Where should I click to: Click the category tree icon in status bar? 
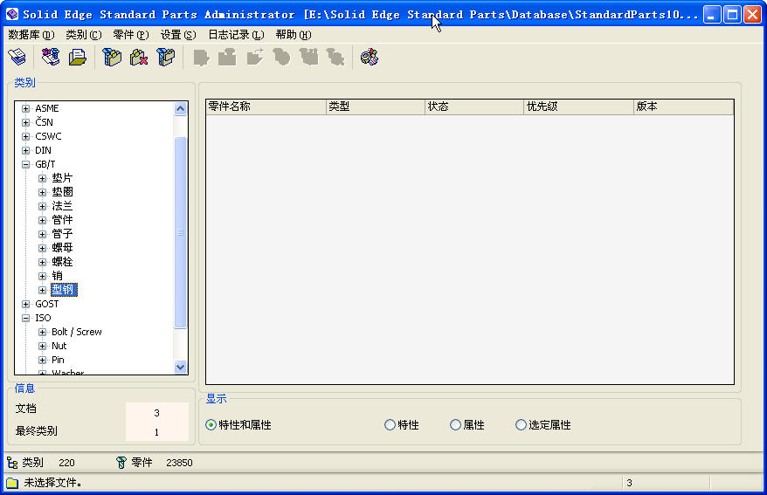point(12,463)
